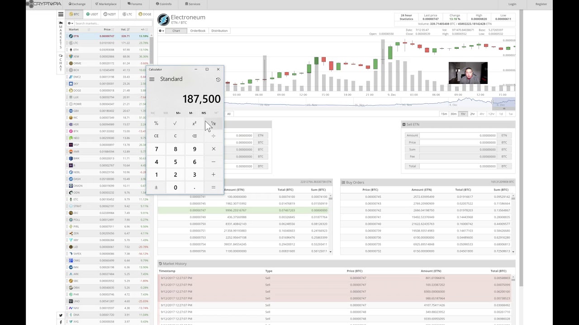
Task: Click the calculator multiply key
Action: pos(214,149)
